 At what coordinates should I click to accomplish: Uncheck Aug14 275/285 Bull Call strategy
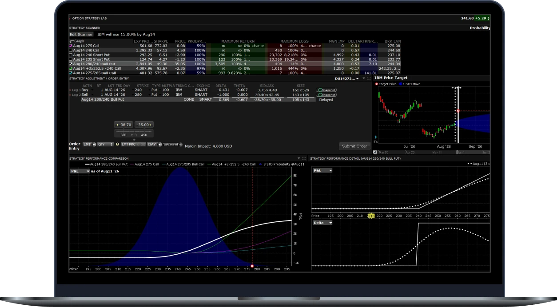click(71, 73)
